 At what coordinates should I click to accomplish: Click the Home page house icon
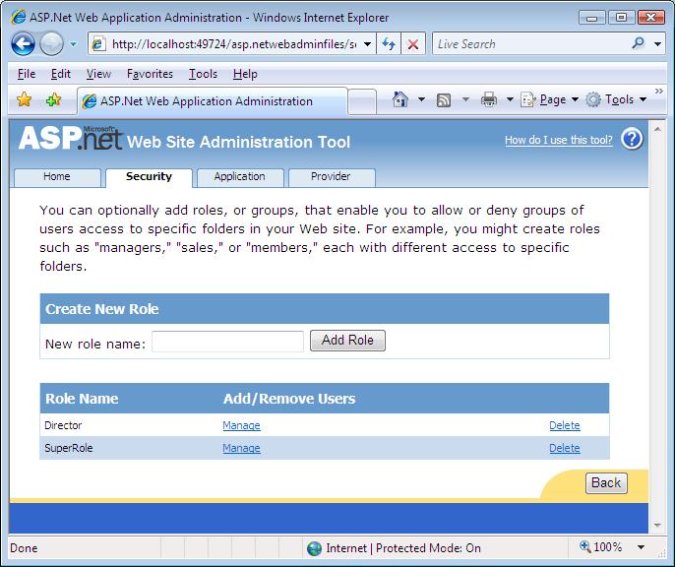399,99
